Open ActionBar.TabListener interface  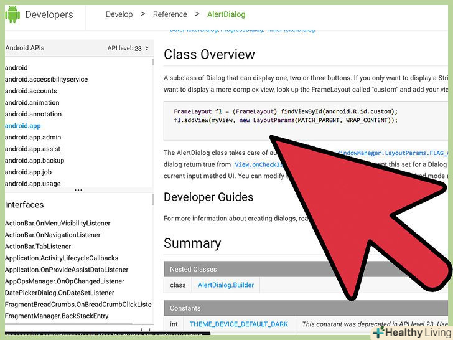point(38,247)
